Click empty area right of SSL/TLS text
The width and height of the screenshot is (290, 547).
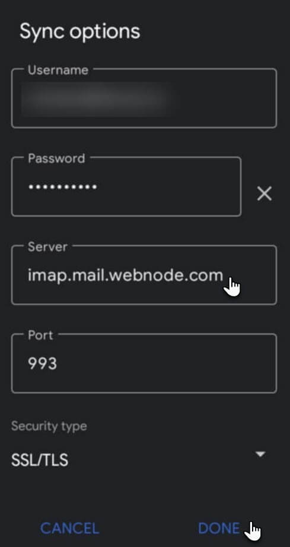click(160, 460)
